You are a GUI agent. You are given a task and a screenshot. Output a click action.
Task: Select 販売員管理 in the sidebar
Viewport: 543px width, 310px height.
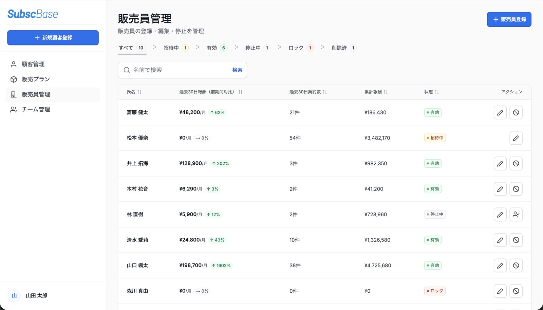pyautogui.click(x=53, y=94)
